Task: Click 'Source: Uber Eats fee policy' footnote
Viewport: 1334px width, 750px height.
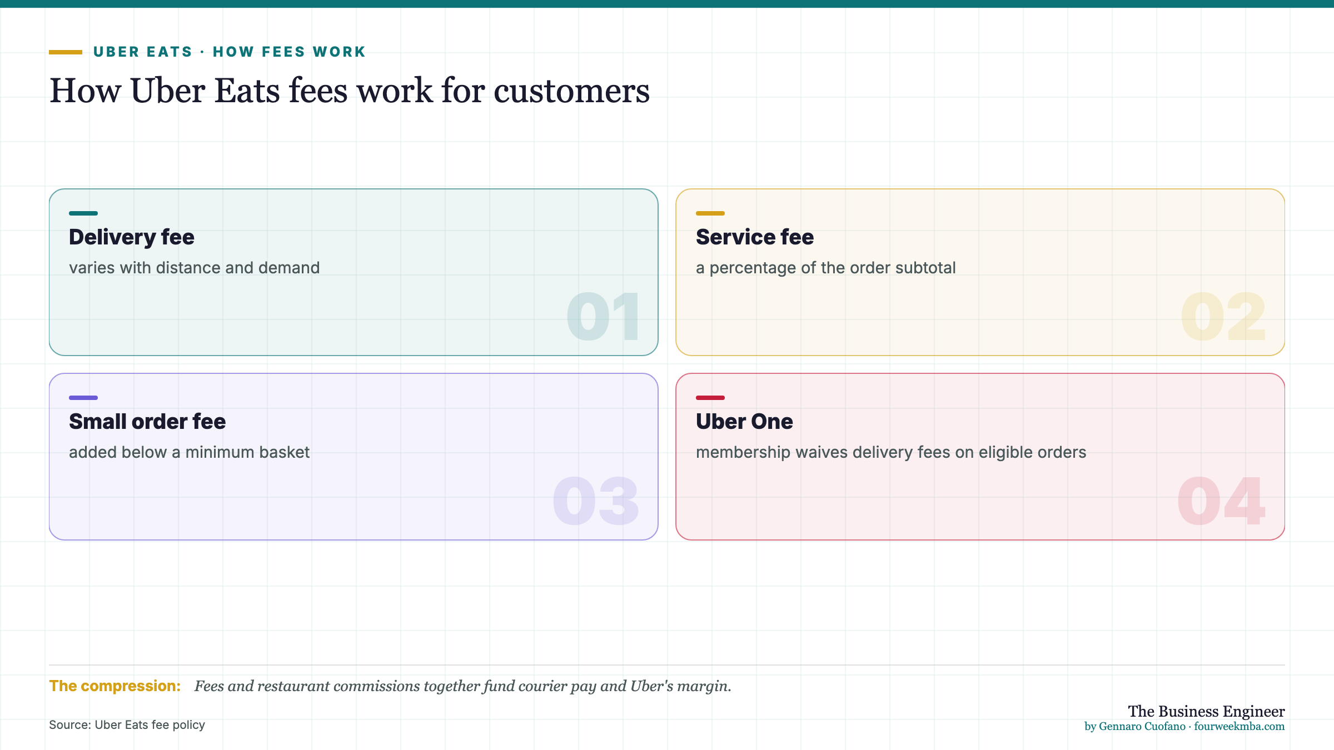Action: click(x=127, y=725)
